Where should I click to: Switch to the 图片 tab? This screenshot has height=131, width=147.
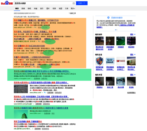tap(48, 8)
